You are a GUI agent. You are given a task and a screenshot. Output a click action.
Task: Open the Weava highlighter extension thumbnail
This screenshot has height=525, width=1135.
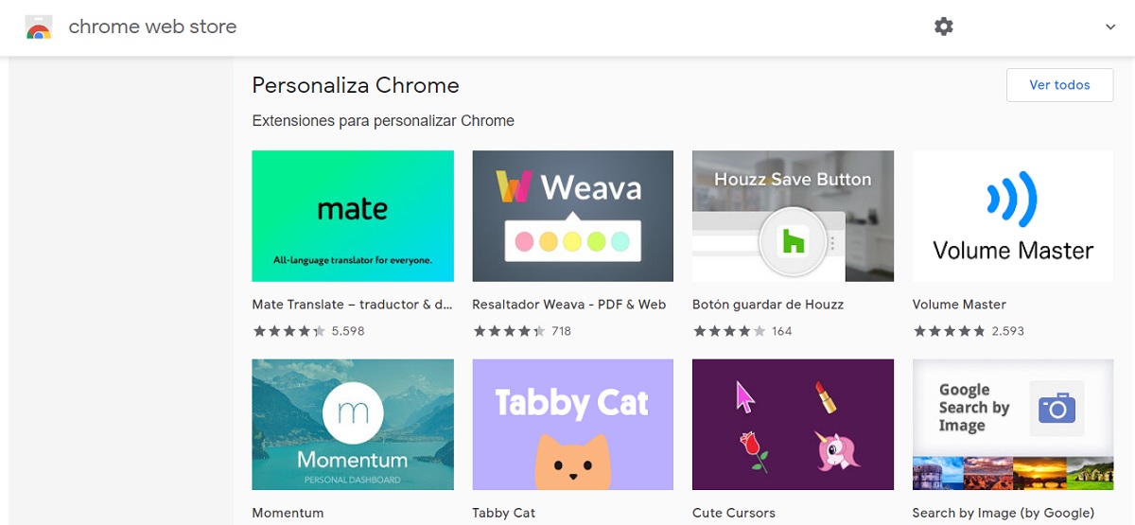572,216
